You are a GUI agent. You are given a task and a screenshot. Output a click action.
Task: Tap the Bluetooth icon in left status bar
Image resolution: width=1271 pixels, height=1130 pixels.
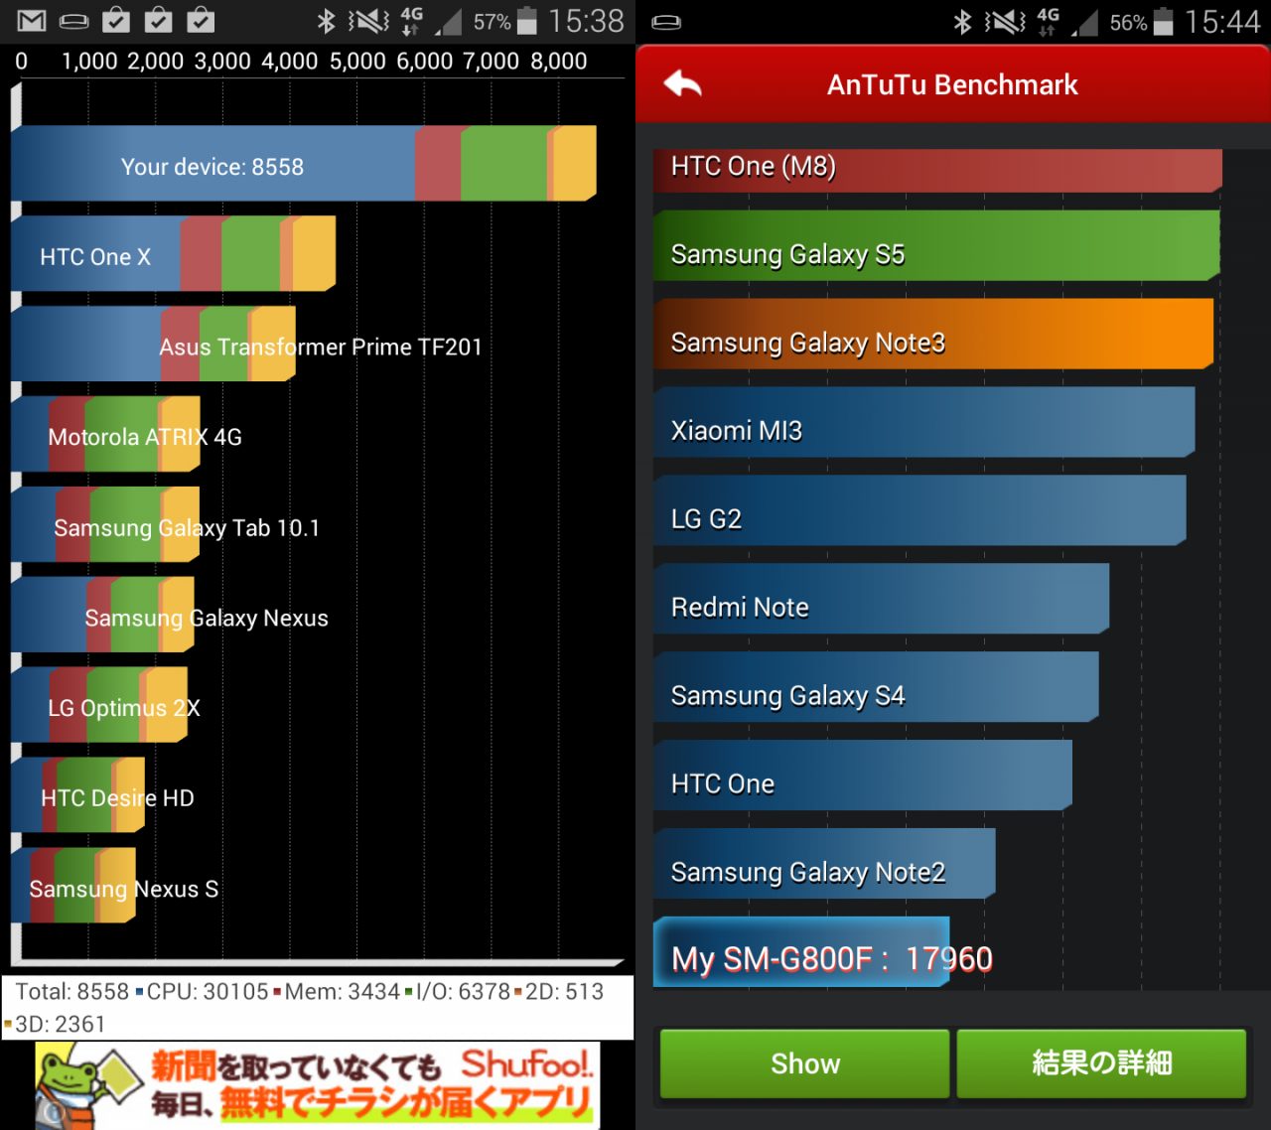coord(326,21)
